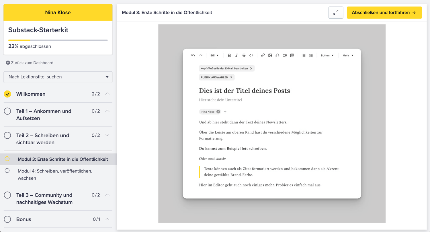This screenshot has height=232, width=430.
Task: Mark the Bonus section circle
Action: [x=7, y=219]
